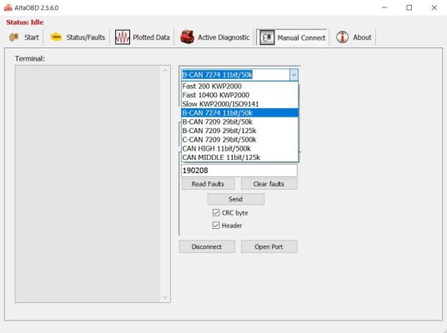Click the yellow Status/Faults engine icon
The image size is (447, 333).
[56, 37]
